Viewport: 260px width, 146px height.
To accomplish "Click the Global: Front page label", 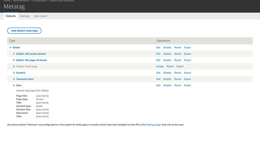I will [27, 67].
